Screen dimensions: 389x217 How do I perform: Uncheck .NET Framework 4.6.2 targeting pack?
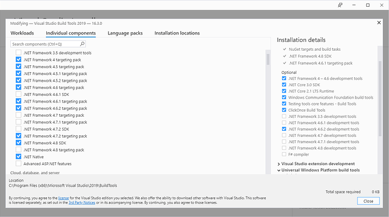tap(19, 108)
